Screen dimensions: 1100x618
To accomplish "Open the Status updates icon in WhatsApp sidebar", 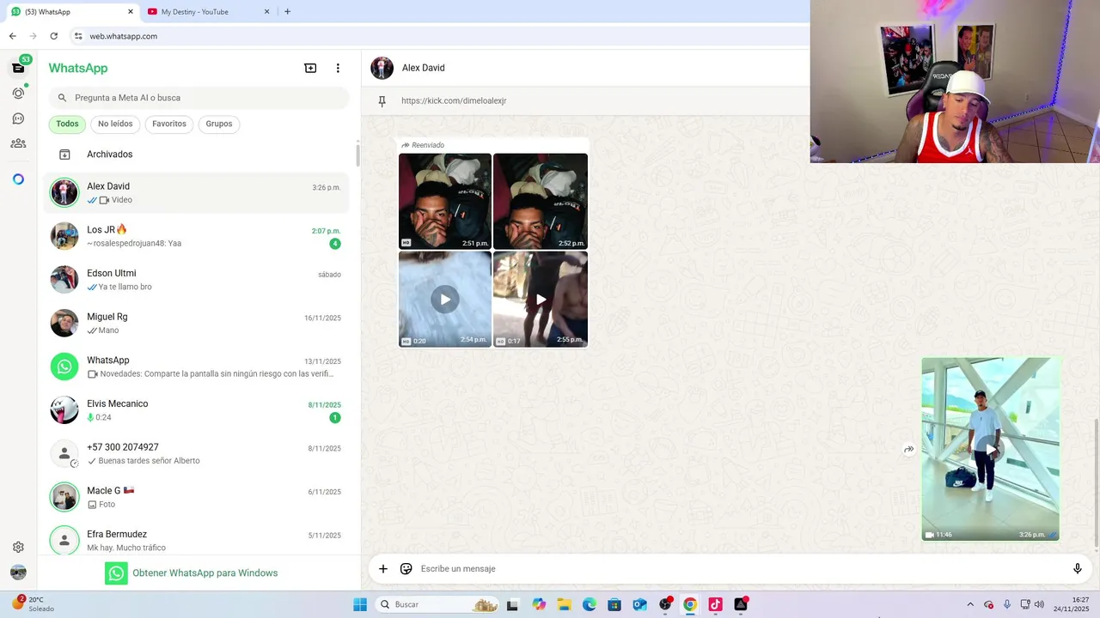I will click(x=18, y=93).
